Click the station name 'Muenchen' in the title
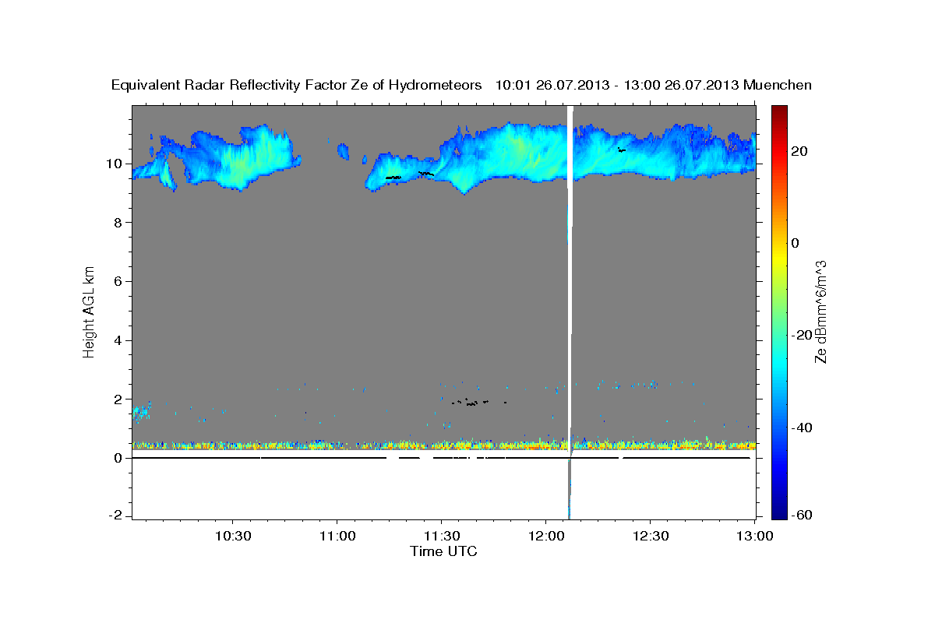 (x=778, y=85)
